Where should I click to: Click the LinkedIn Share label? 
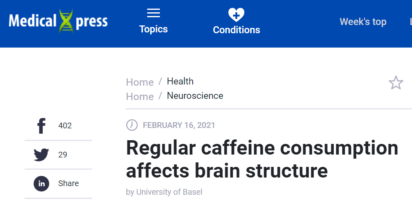coord(68,183)
